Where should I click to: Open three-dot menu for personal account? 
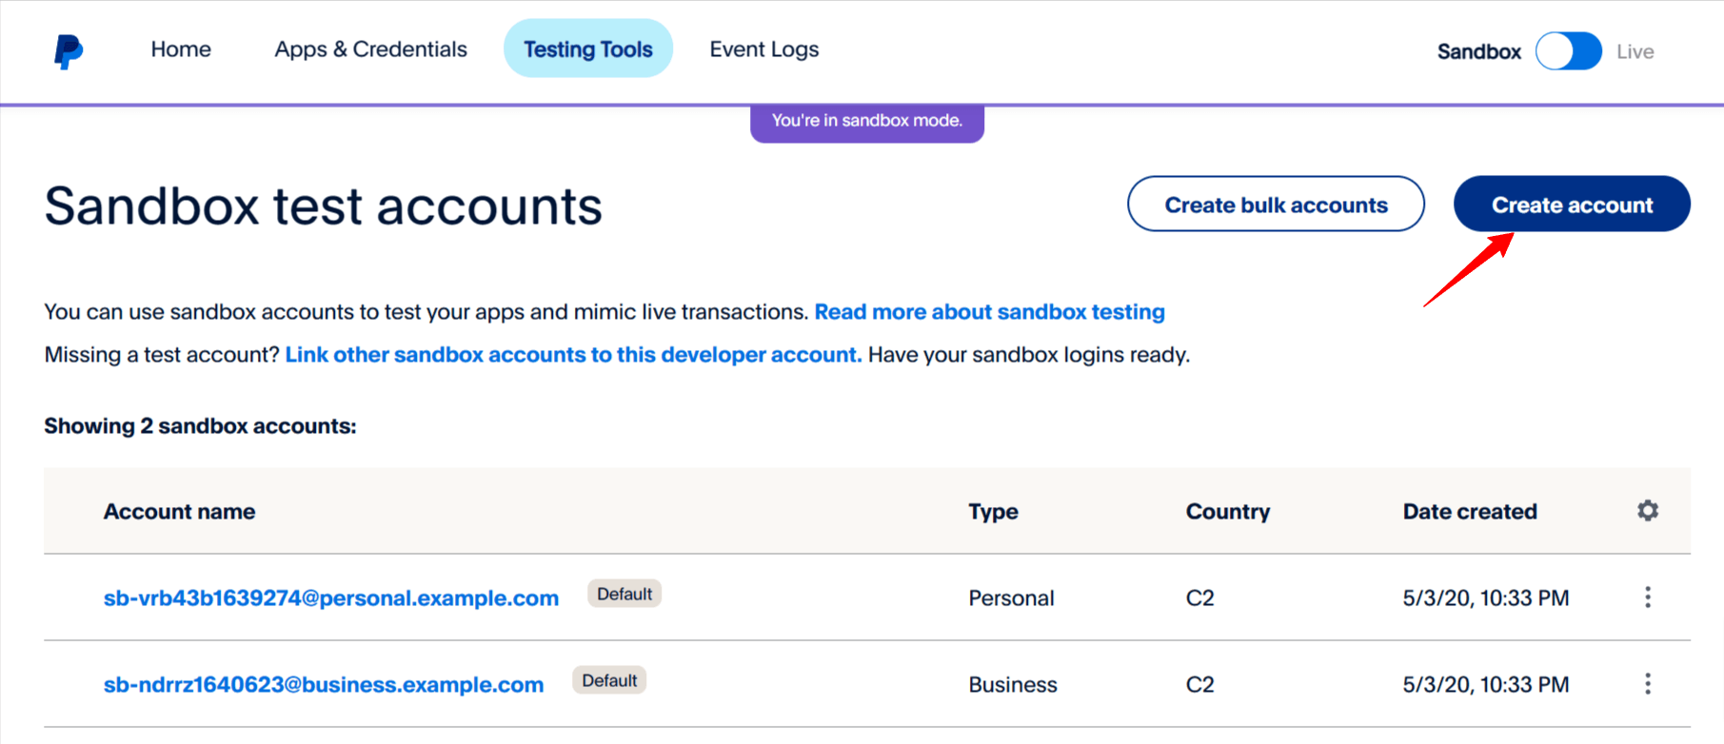pyautogui.click(x=1648, y=597)
